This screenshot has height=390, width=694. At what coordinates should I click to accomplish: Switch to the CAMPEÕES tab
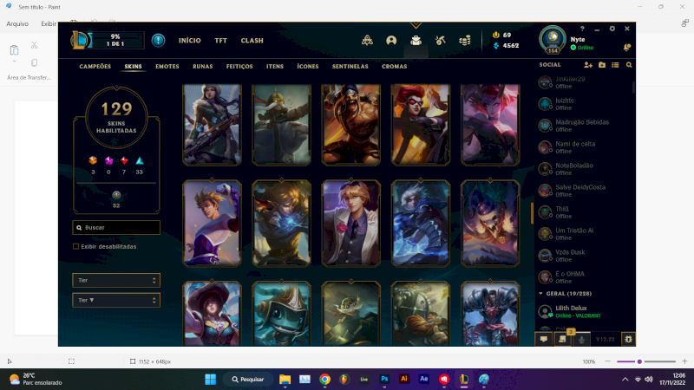pos(95,67)
